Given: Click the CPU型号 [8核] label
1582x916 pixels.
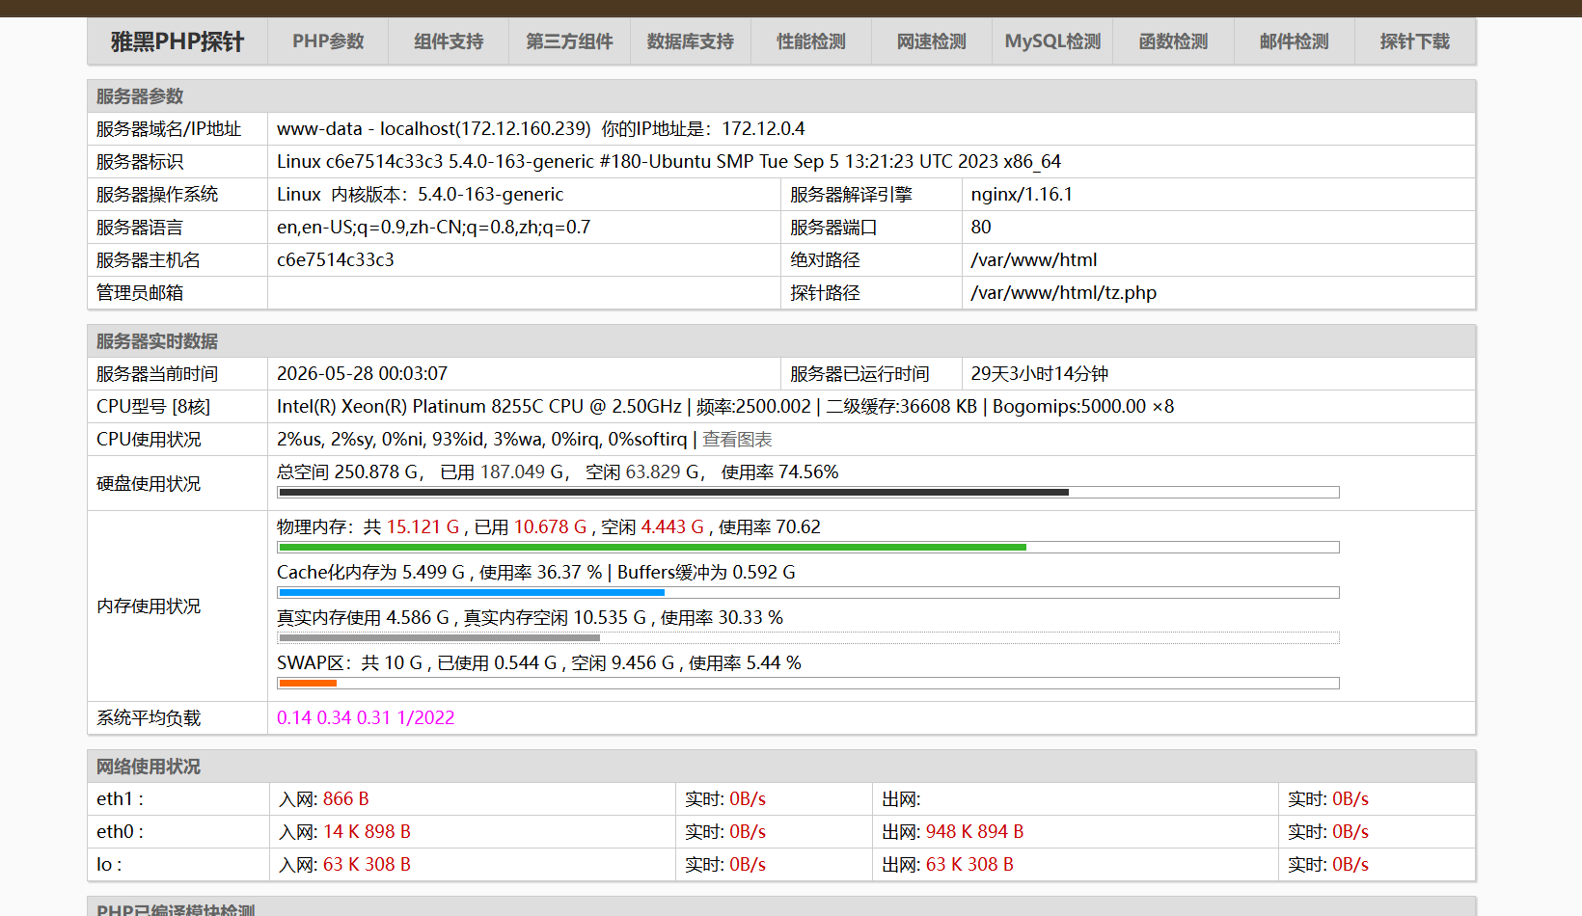Looking at the screenshot, I should [x=153, y=406].
